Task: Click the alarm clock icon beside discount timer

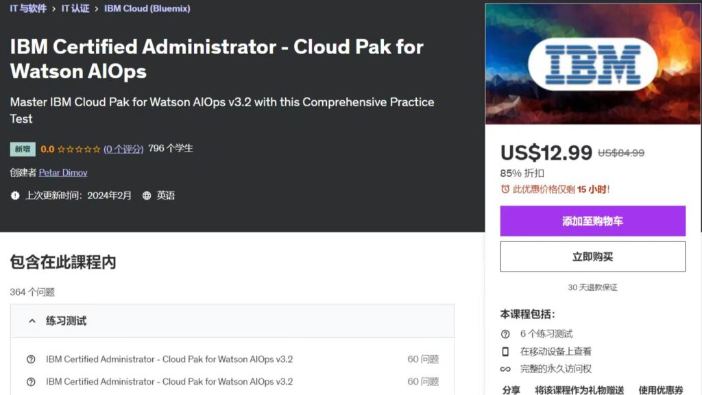Action: coord(505,189)
